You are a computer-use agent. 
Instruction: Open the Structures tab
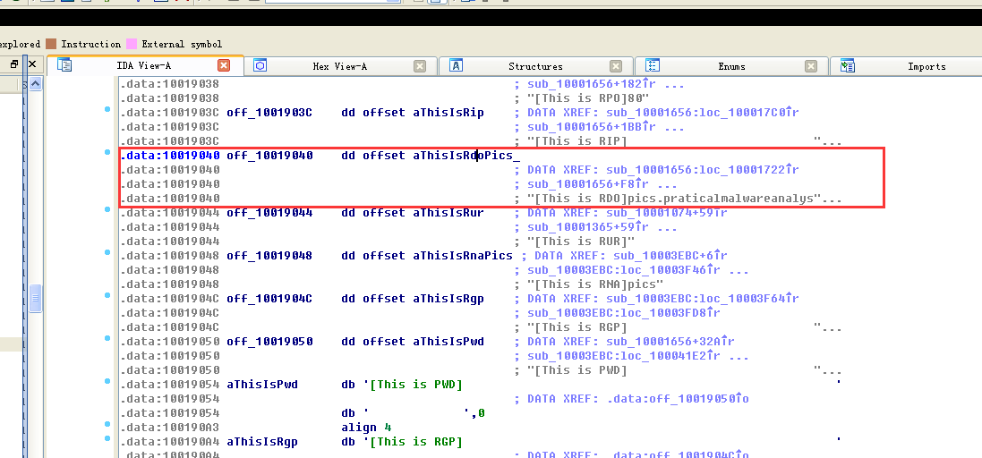pyautogui.click(x=535, y=66)
